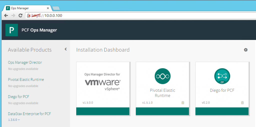Click the v1.5.1.0 version text
The height and width of the screenshot is (127, 256).
click(x=147, y=103)
